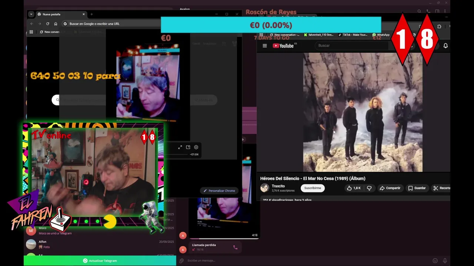Image resolution: width=474 pixels, height=266 pixels.
Task: Focus the Buscar en Google address bar
Action: (111, 24)
